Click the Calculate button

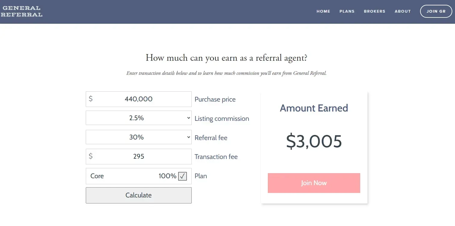[x=138, y=195]
